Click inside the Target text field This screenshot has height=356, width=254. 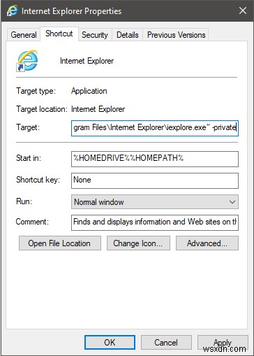tap(155, 128)
